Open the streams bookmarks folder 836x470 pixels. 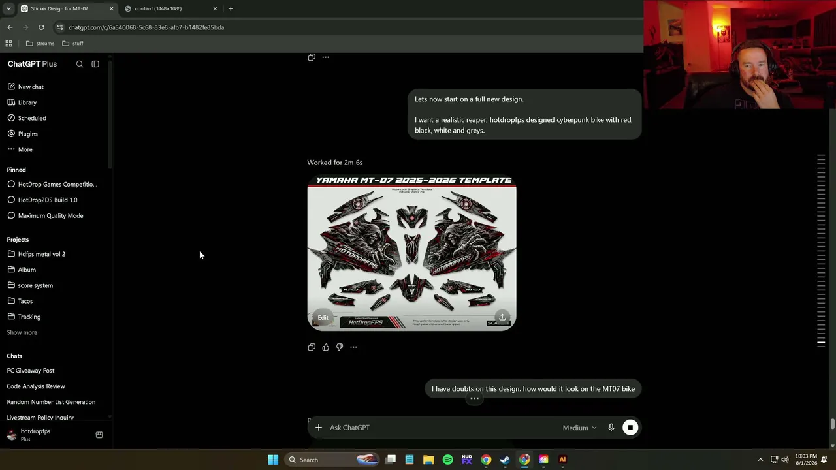[x=40, y=44]
